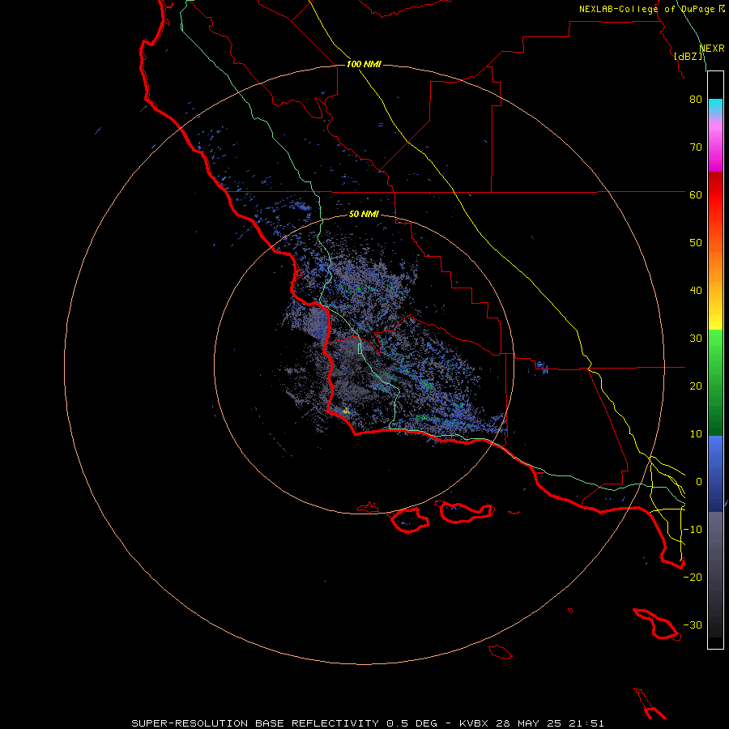Viewport: 729px width, 729px height.
Task: Click the yellow echo spot near the coast
Action: tap(346, 411)
